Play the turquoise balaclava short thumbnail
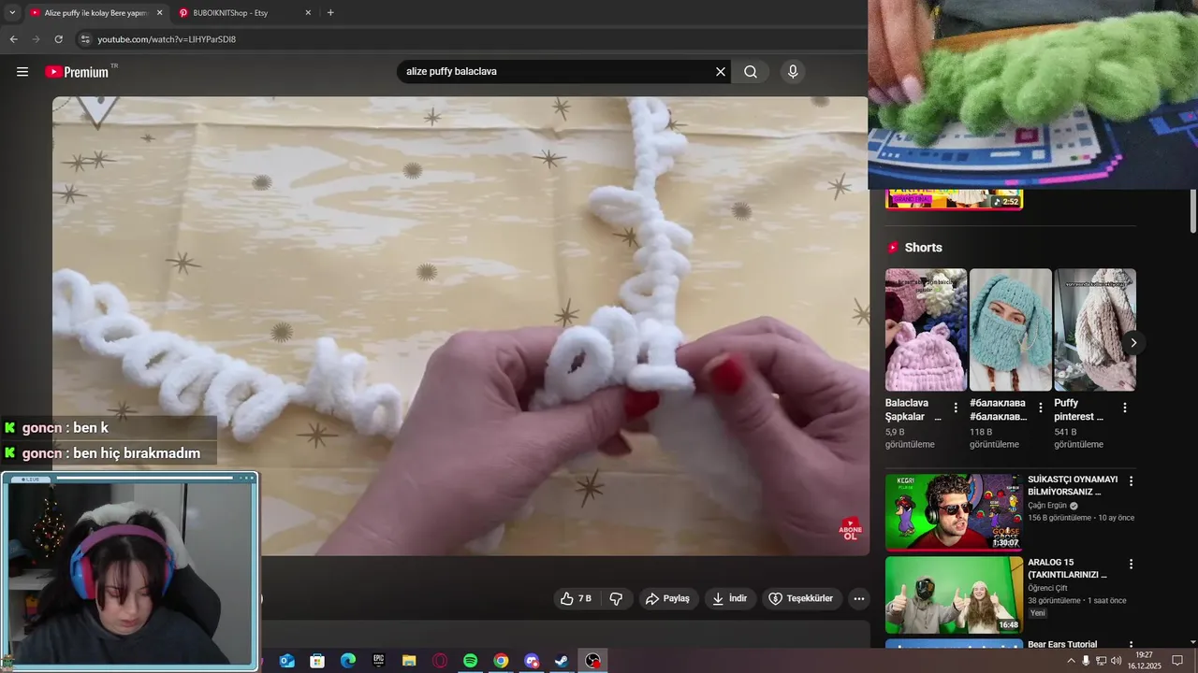This screenshot has height=673, width=1198. coord(1011,330)
